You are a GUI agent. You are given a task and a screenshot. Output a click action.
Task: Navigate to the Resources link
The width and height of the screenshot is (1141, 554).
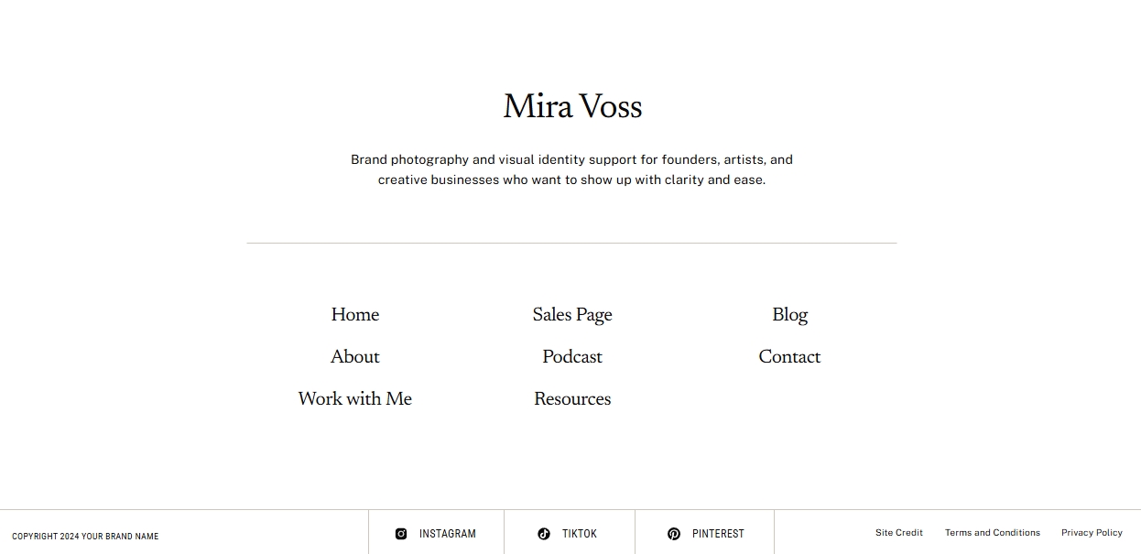572,399
